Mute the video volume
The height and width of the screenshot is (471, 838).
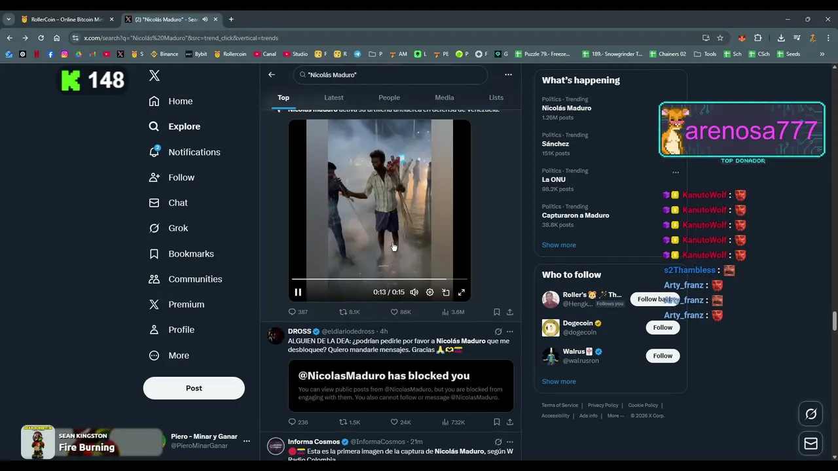coord(414,292)
